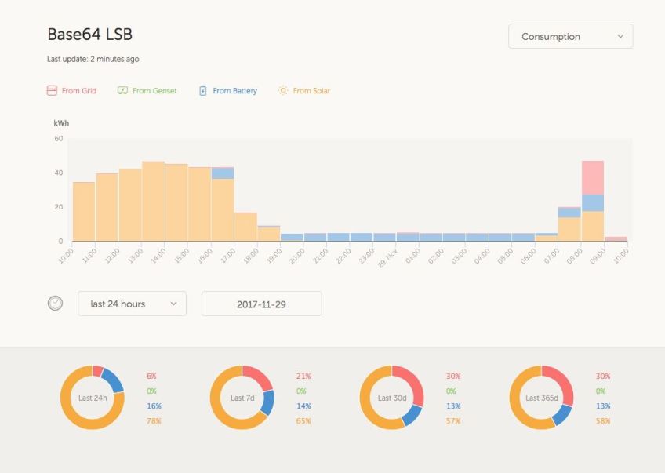This screenshot has width=665, height=473.
Task: Click the clock icon beside time range
Action: [x=55, y=304]
